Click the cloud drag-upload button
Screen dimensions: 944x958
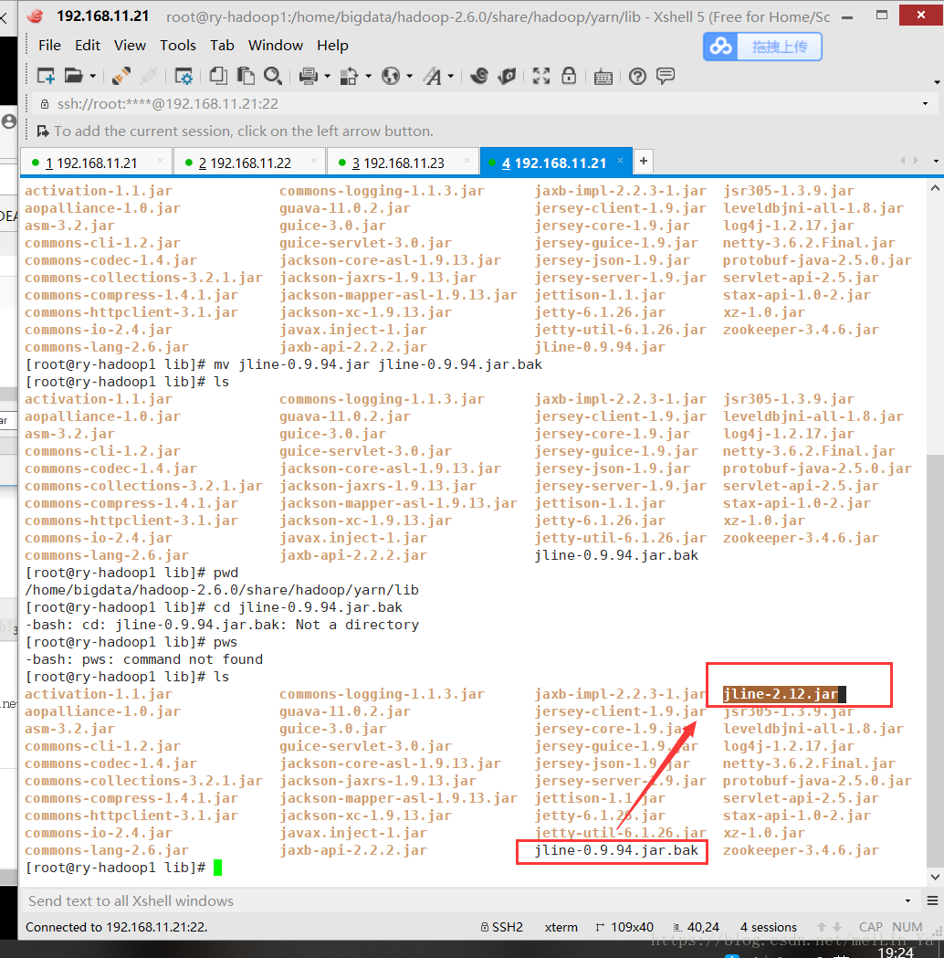(762, 47)
